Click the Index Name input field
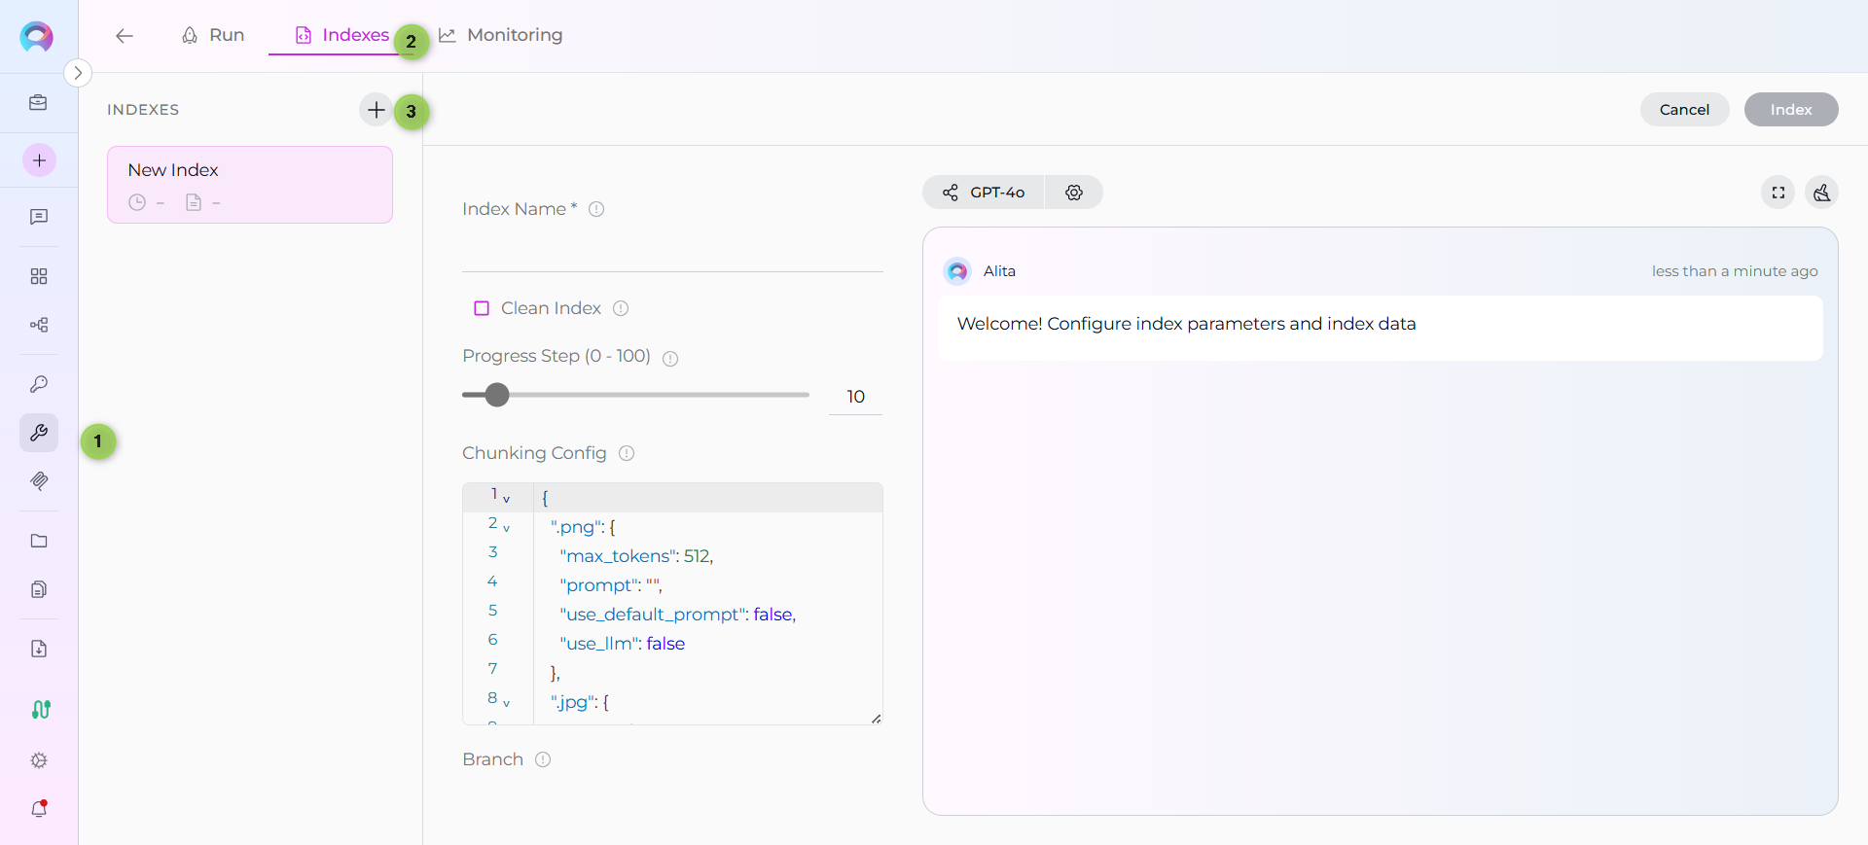The height and width of the screenshot is (845, 1868). click(672, 253)
